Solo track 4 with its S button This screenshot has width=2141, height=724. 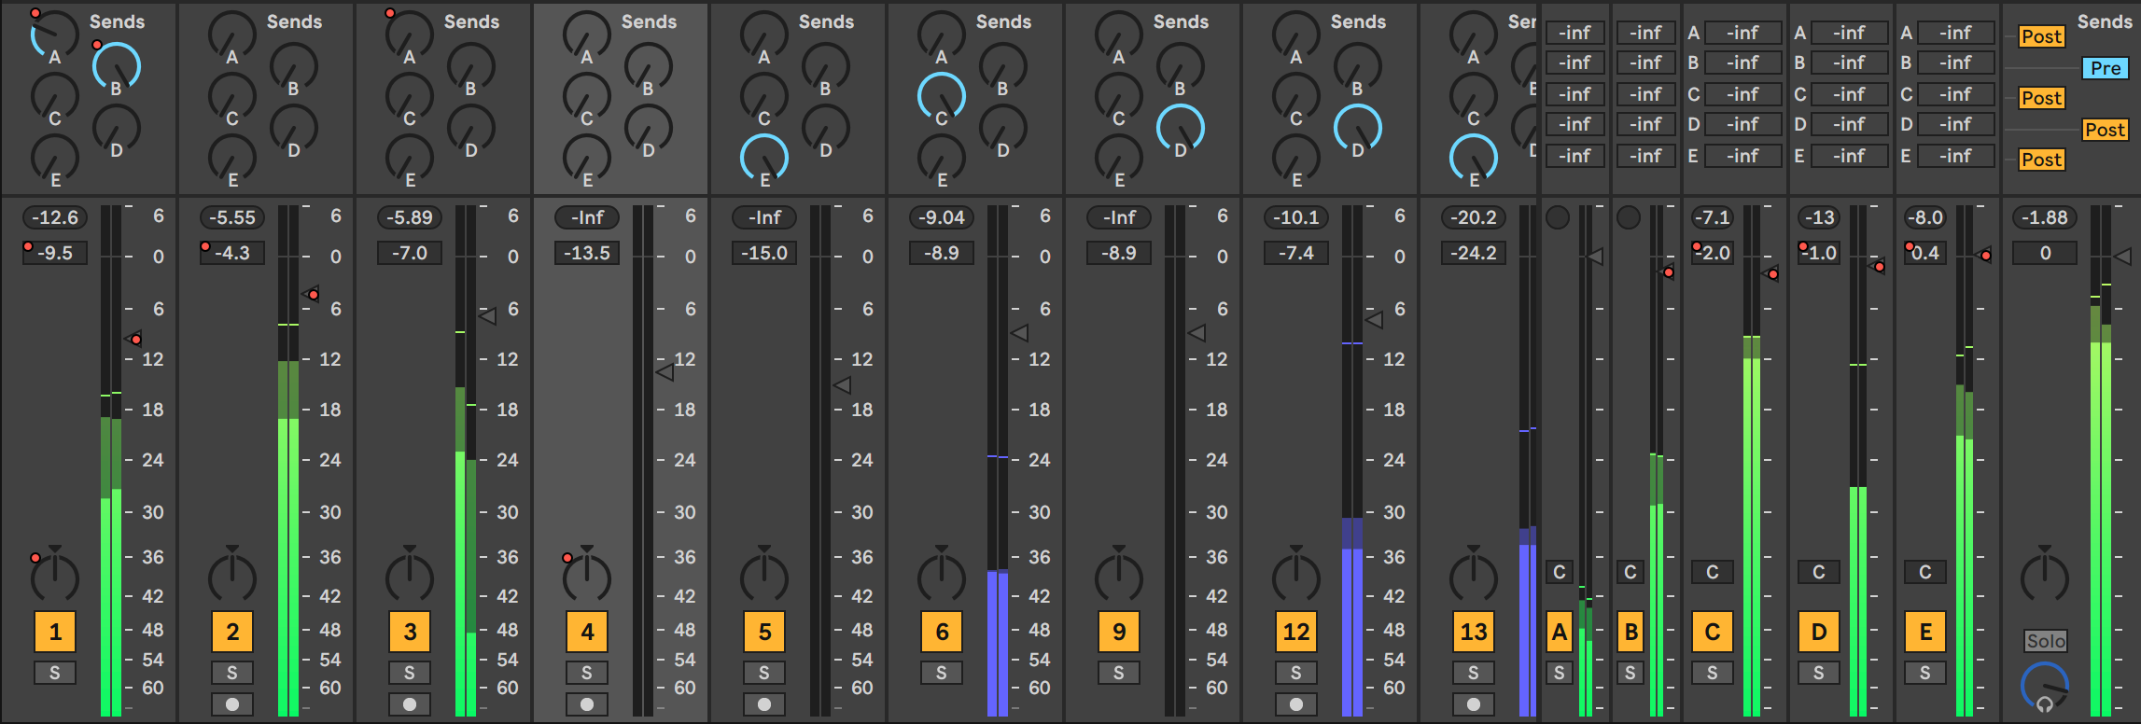click(x=587, y=673)
